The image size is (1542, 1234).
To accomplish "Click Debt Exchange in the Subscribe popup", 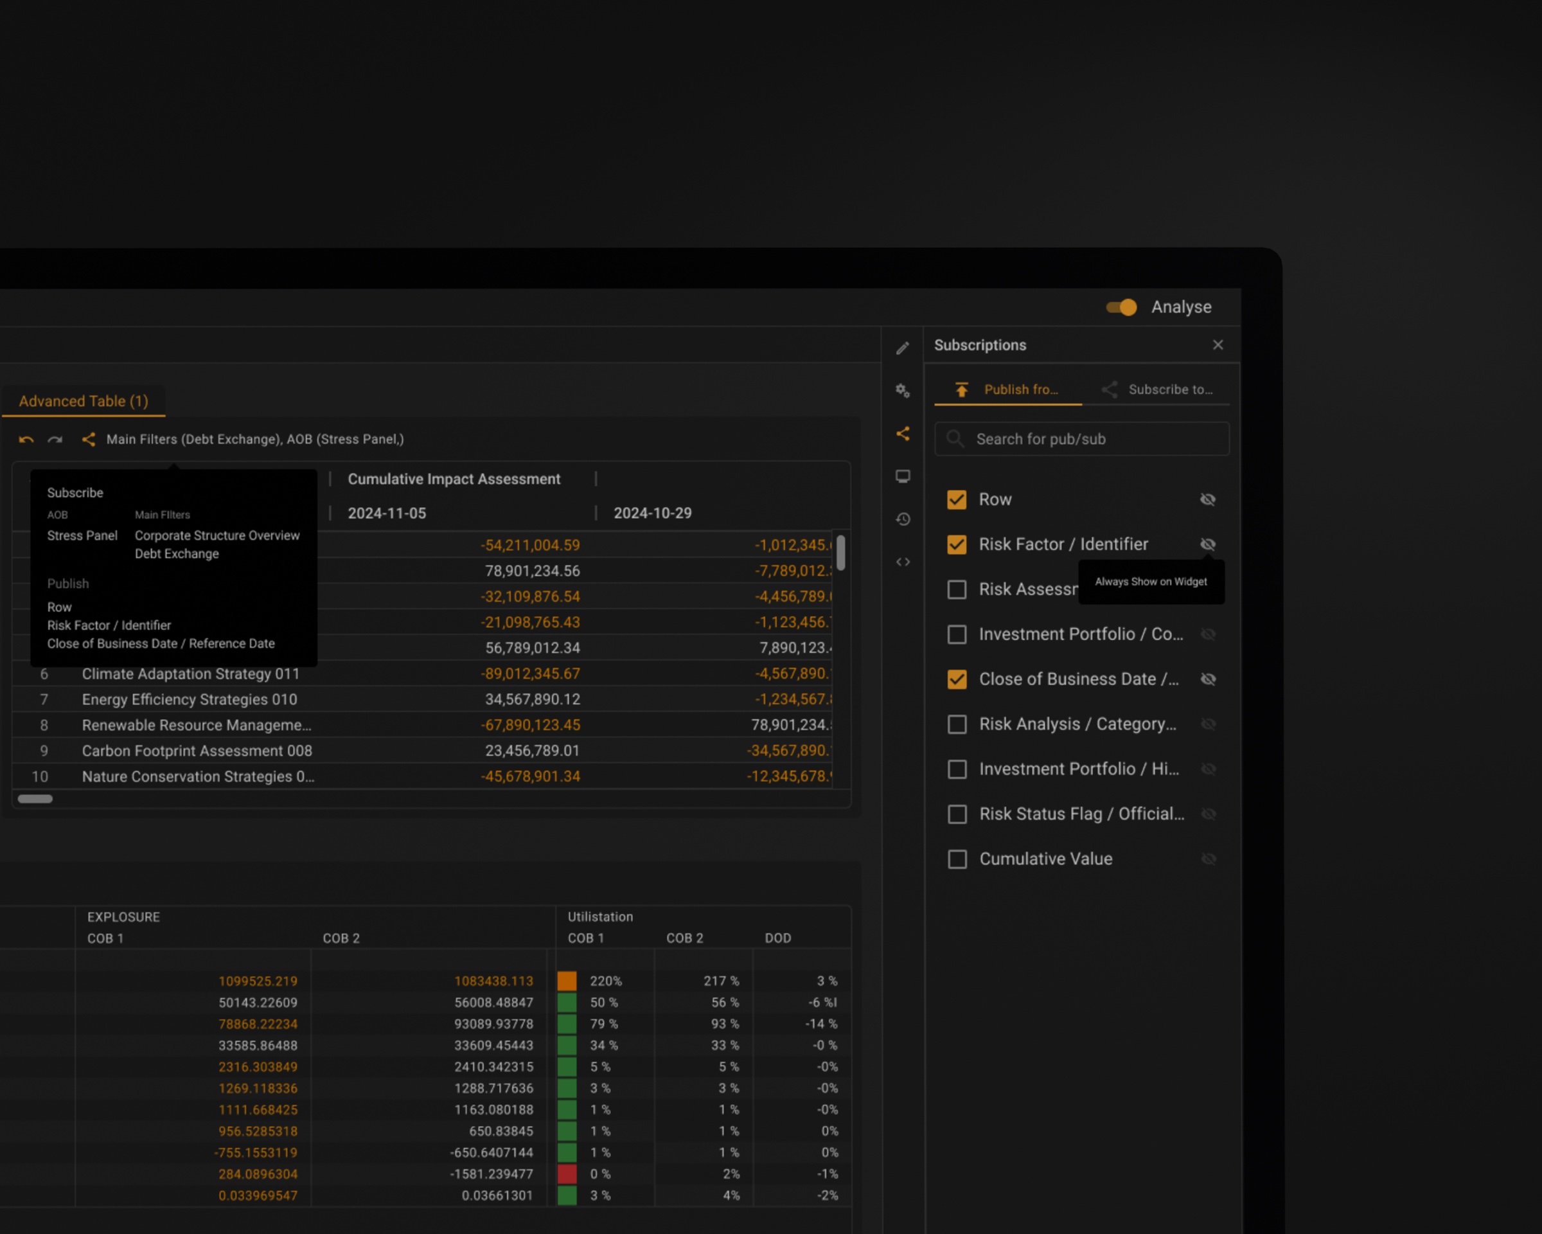I will pyautogui.click(x=177, y=553).
